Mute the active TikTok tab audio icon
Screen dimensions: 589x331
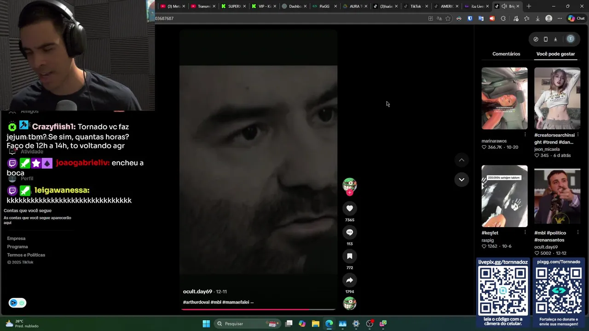(x=504, y=6)
